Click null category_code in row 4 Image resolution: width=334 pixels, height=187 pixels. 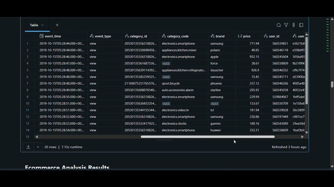(x=166, y=63)
